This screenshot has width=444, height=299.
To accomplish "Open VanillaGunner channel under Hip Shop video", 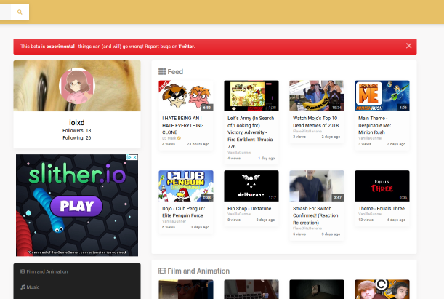I will [239, 215].
